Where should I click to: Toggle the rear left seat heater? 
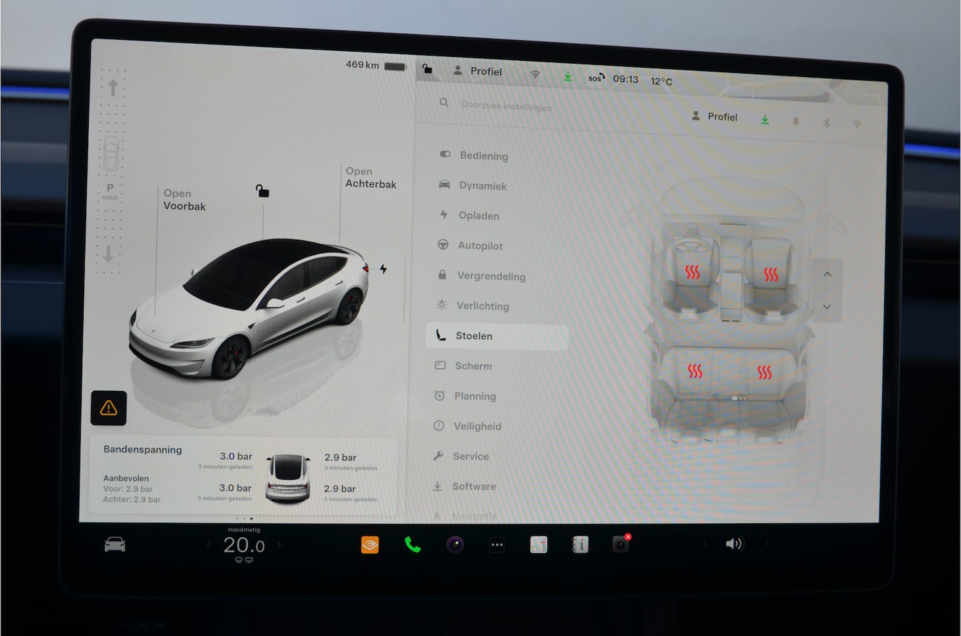695,371
